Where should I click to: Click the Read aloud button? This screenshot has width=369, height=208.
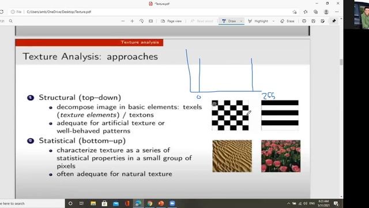click(202, 21)
